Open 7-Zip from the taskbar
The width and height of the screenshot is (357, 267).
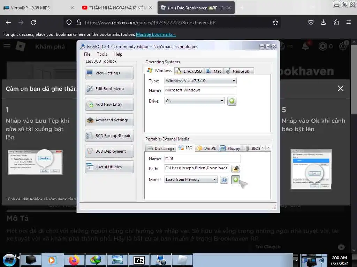139,260
